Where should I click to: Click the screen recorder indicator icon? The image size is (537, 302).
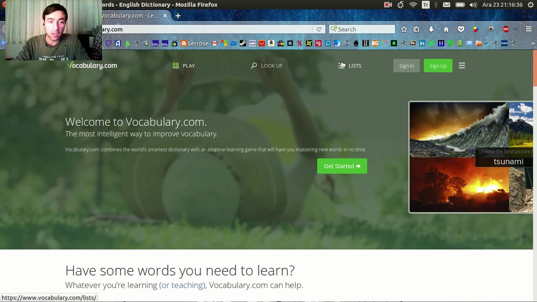point(388,5)
